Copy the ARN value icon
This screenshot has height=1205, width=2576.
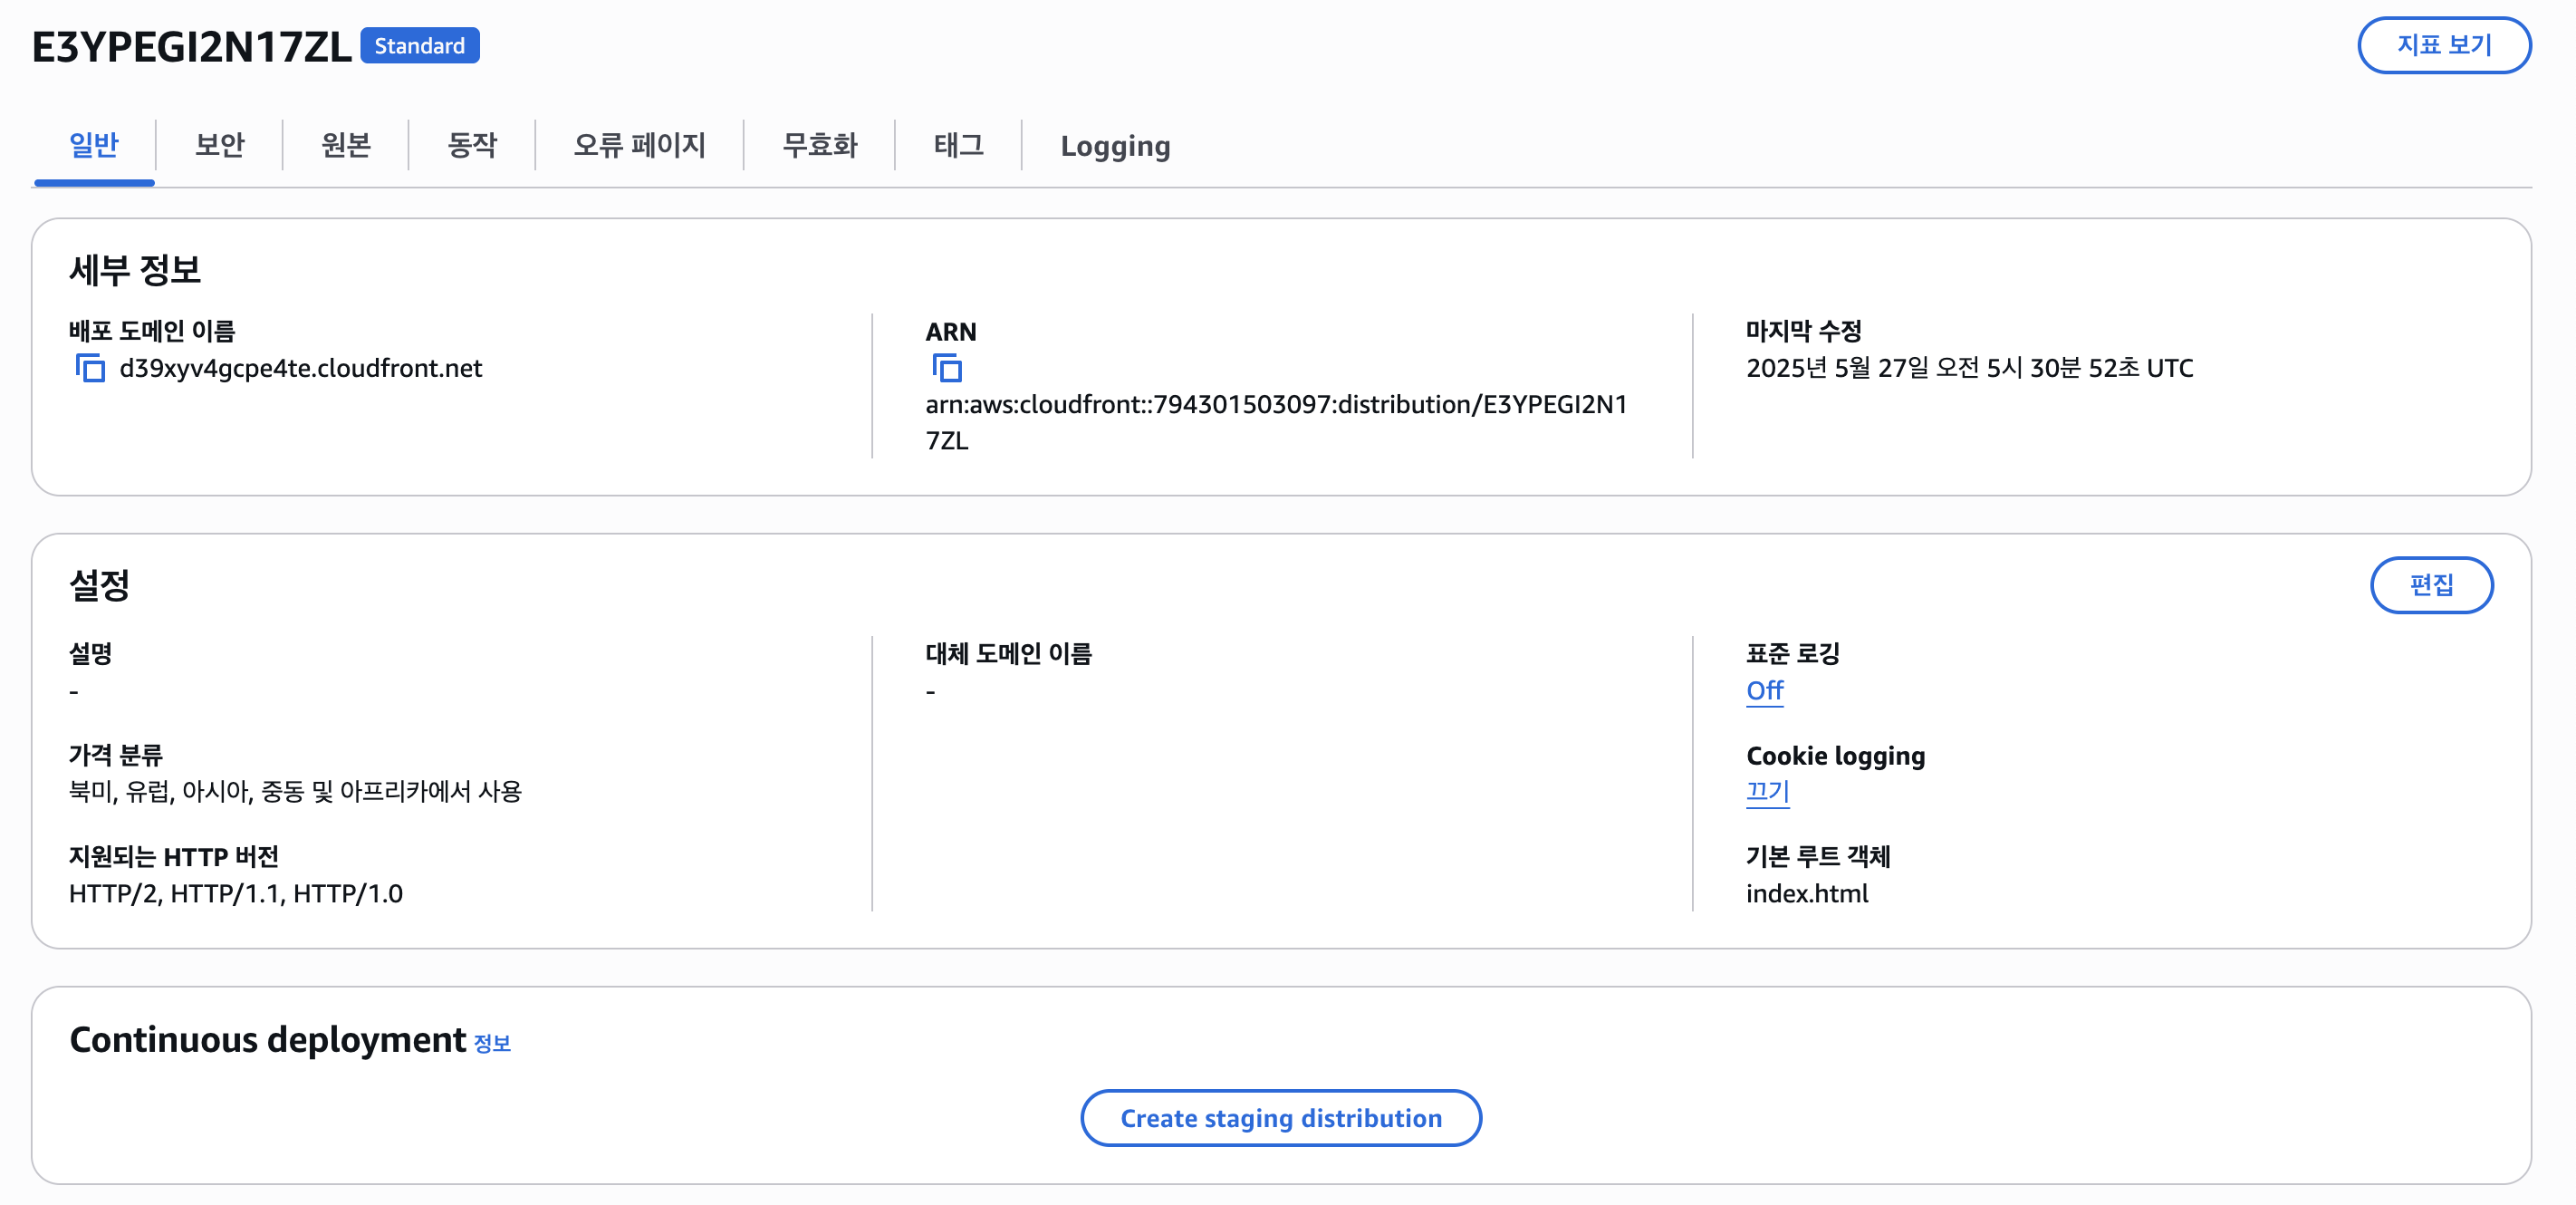(946, 368)
